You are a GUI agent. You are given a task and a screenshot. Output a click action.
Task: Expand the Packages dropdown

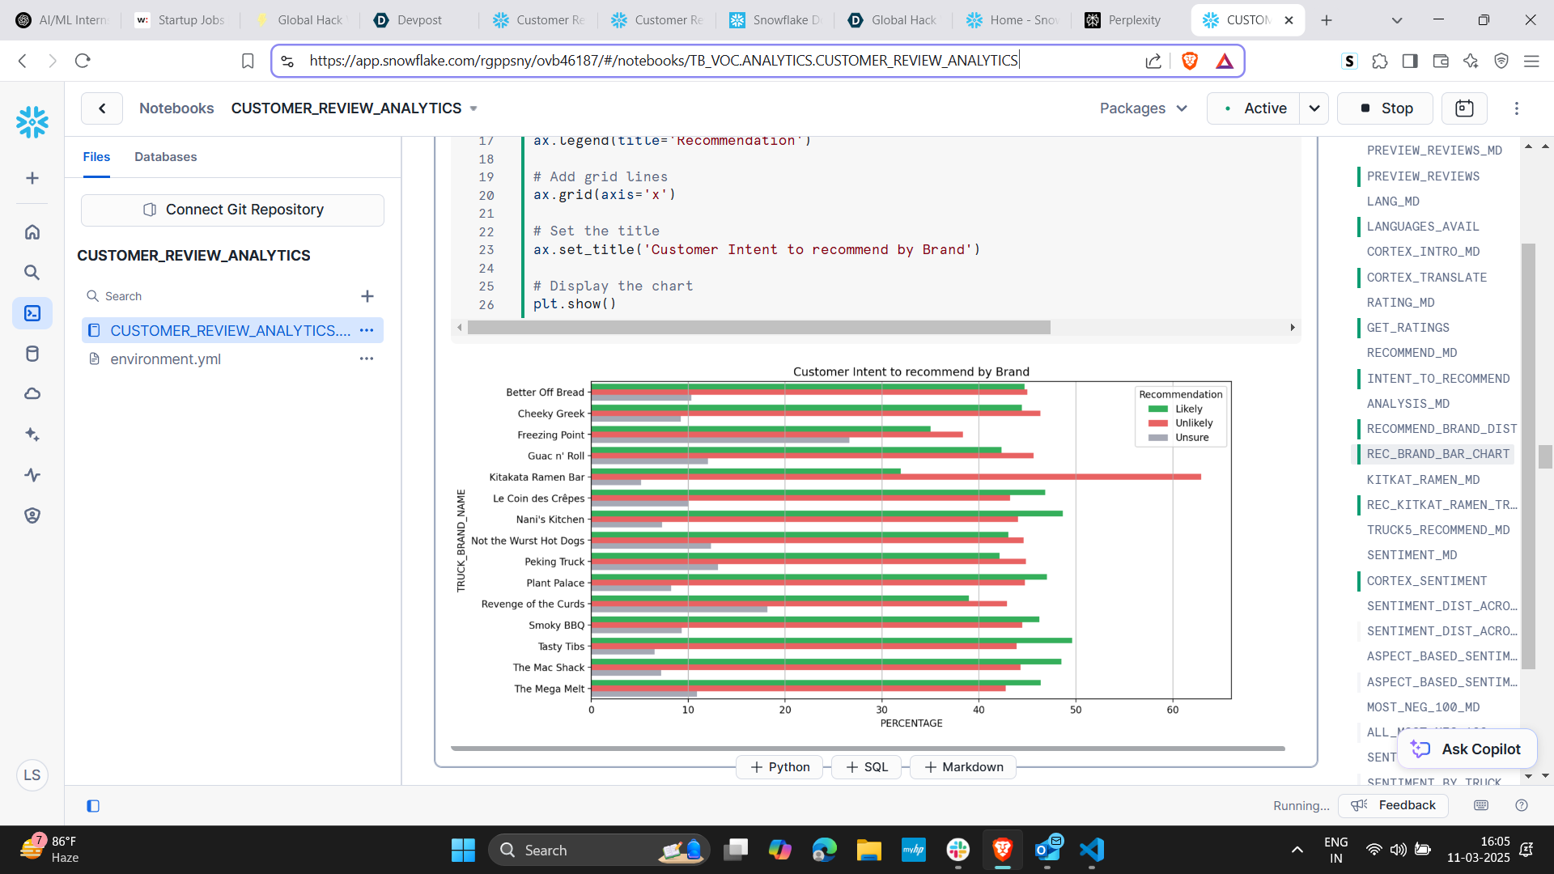click(x=1143, y=108)
